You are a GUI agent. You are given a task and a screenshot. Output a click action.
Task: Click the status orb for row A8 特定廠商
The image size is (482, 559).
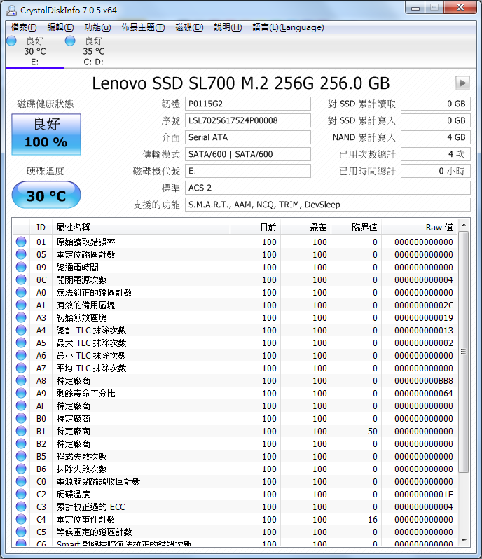[21, 380]
